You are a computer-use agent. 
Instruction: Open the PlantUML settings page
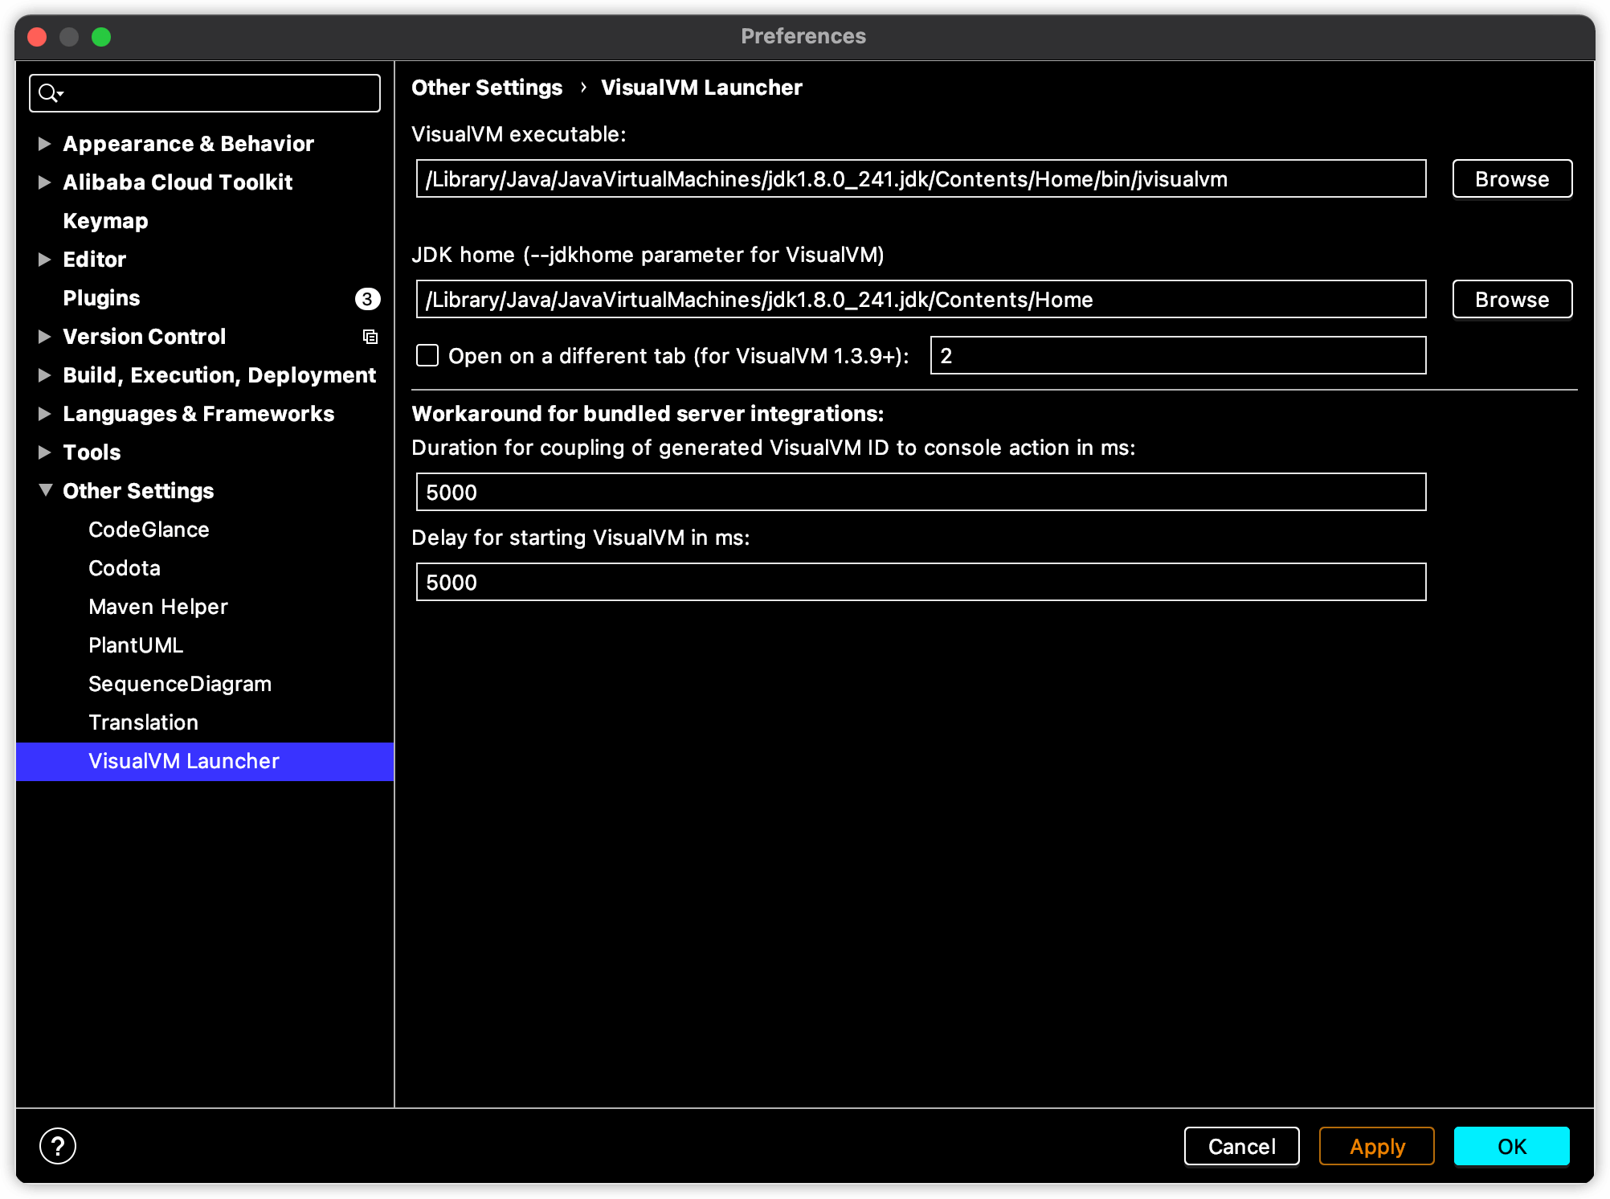coord(136,645)
